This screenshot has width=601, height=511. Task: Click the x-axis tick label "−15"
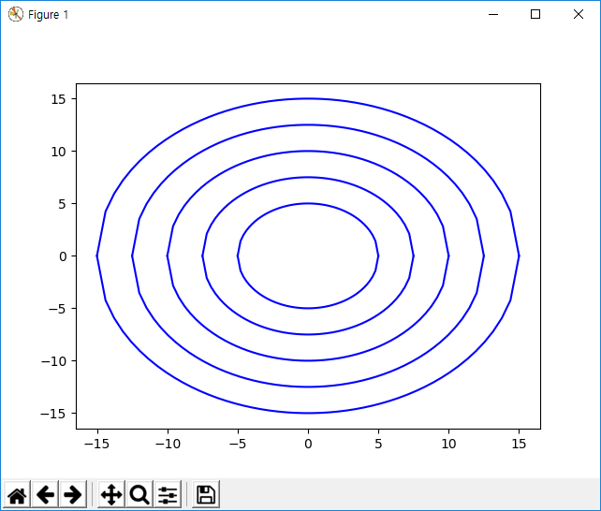point(97,444)
